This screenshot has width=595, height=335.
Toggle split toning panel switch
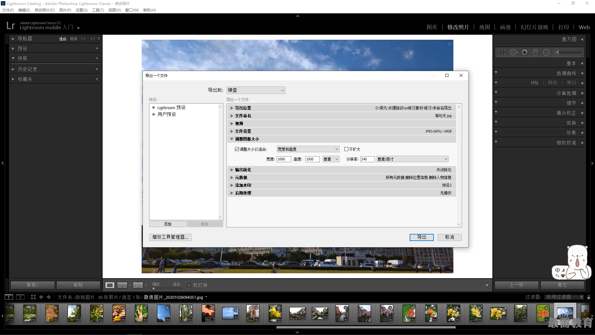point(496,93)
